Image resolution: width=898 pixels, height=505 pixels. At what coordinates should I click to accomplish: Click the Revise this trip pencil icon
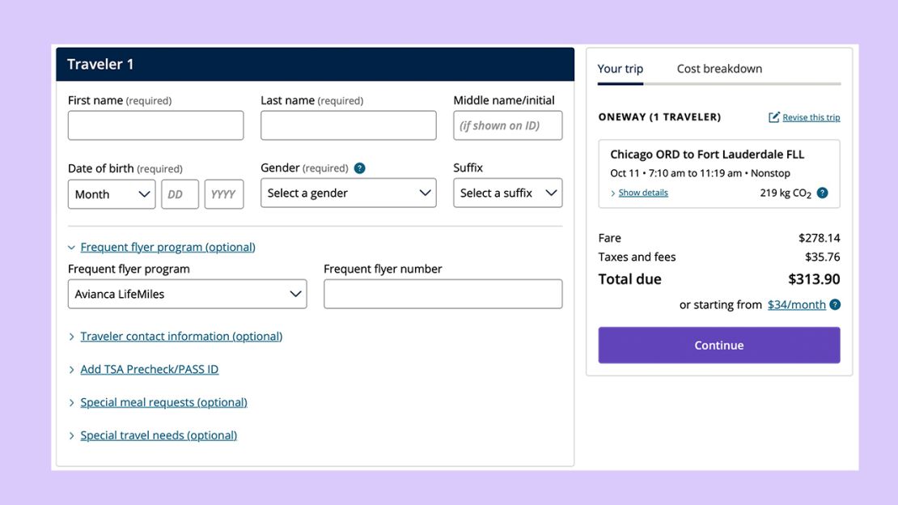[x=773, y=117]
